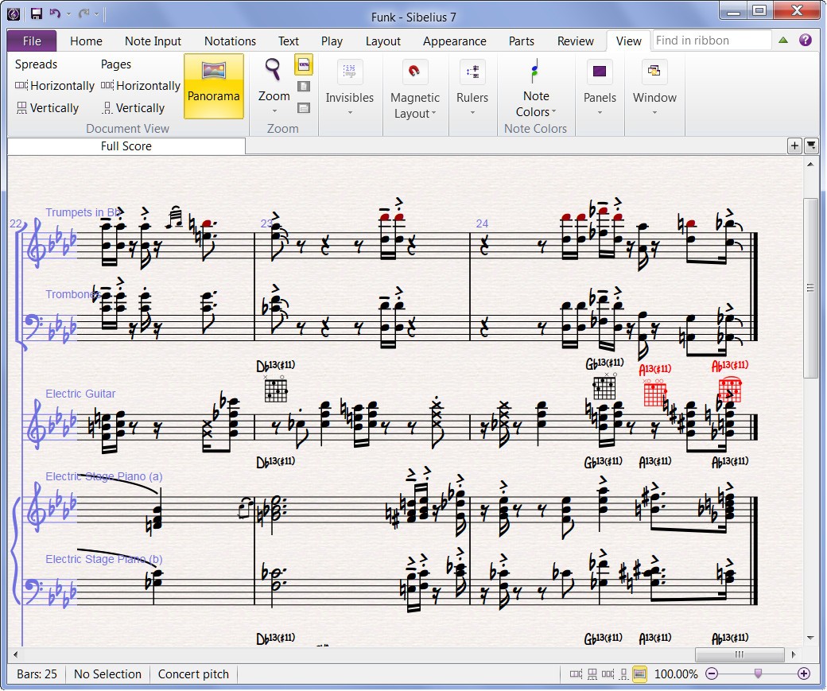Viewport: 827px width, 691px height.
Task: Select Pages Horizontally view
Action: (x=140, y=85)
